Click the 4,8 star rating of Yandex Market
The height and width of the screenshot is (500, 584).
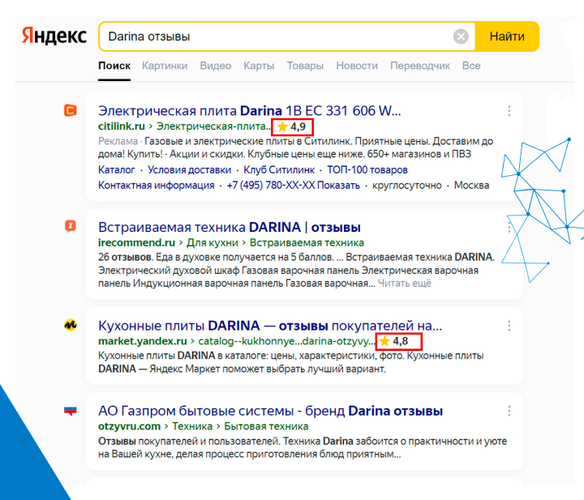pos(399,341)
